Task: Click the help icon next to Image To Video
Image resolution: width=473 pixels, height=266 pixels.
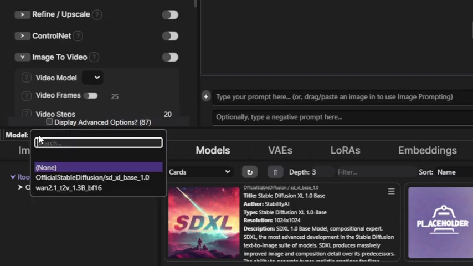Action: click(94, 57)
